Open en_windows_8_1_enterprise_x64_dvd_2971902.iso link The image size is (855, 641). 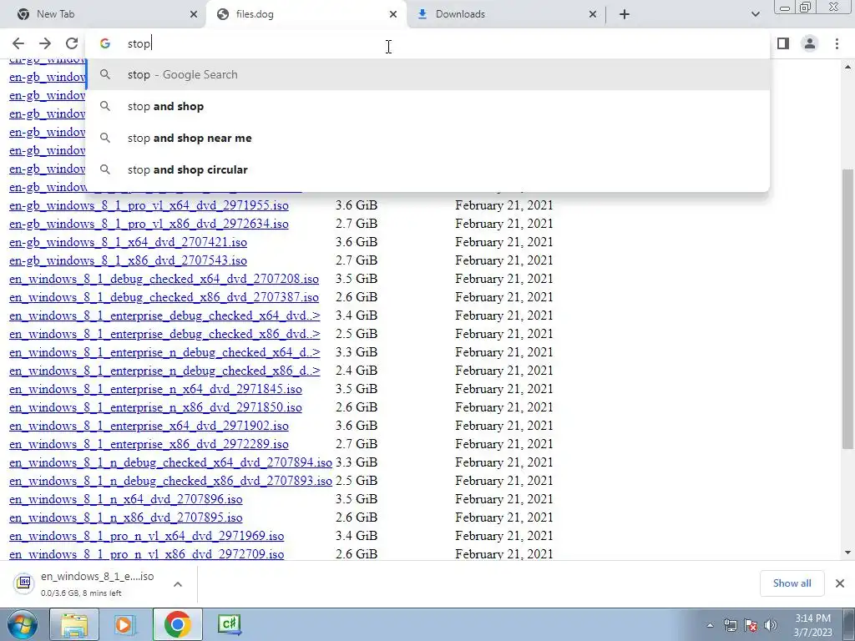point(149,426)
